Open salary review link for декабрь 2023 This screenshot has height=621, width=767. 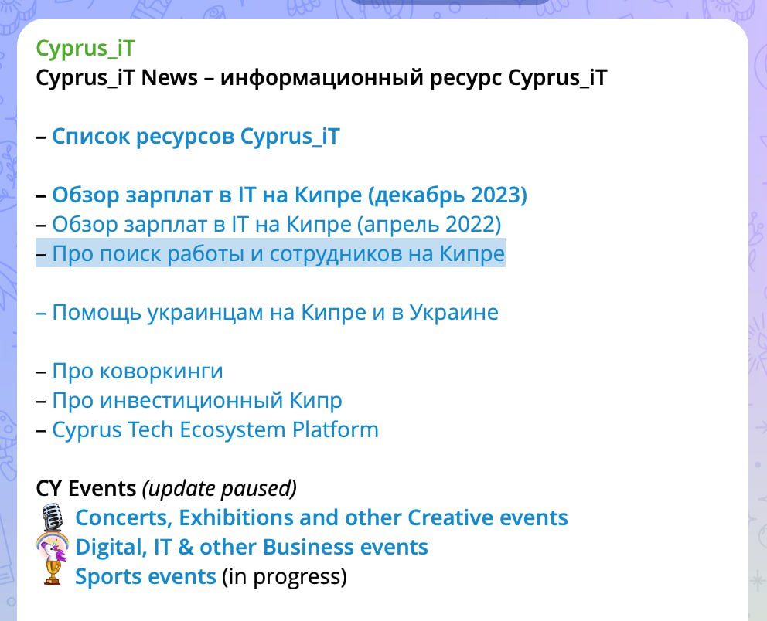pos(289,195)
